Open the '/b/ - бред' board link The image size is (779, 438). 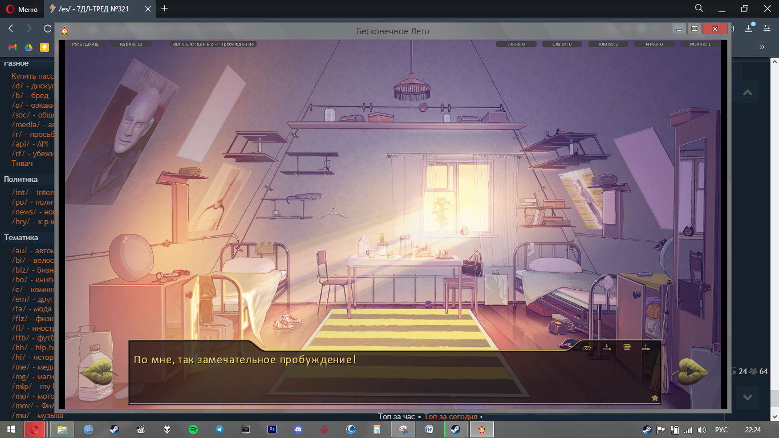pos(30,95)
